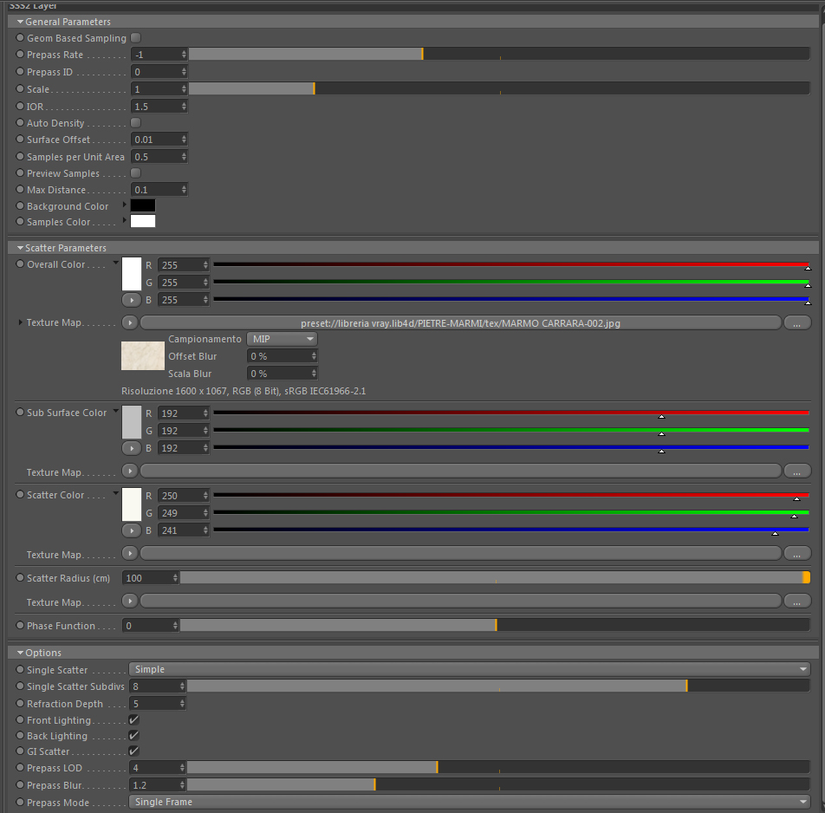Open the Campionamento MIP dropdown
825x813 pixels.
(282, 340)
